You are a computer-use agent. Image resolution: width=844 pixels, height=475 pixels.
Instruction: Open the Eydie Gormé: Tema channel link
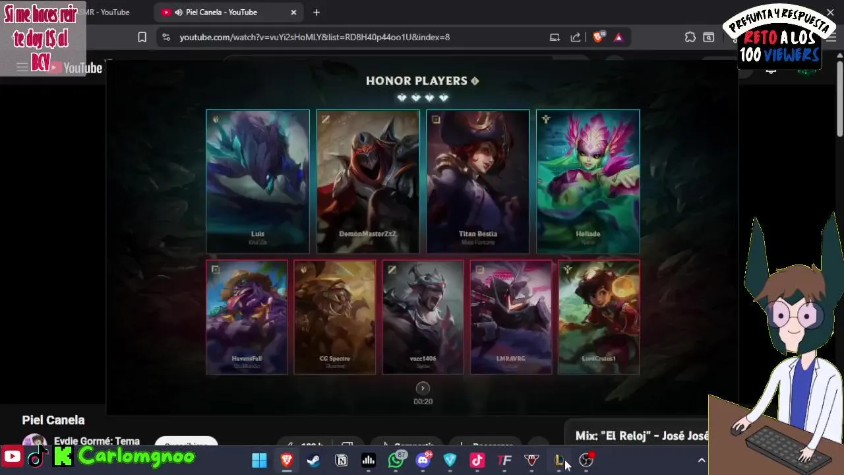(x=97, y=441)
